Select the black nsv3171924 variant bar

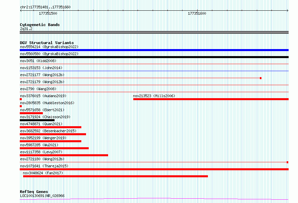click(37, 120)
